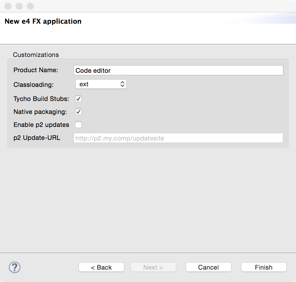Click the Customizations group title
The height and width of the screenshot is (282, 296).
[x=36, y=55]
